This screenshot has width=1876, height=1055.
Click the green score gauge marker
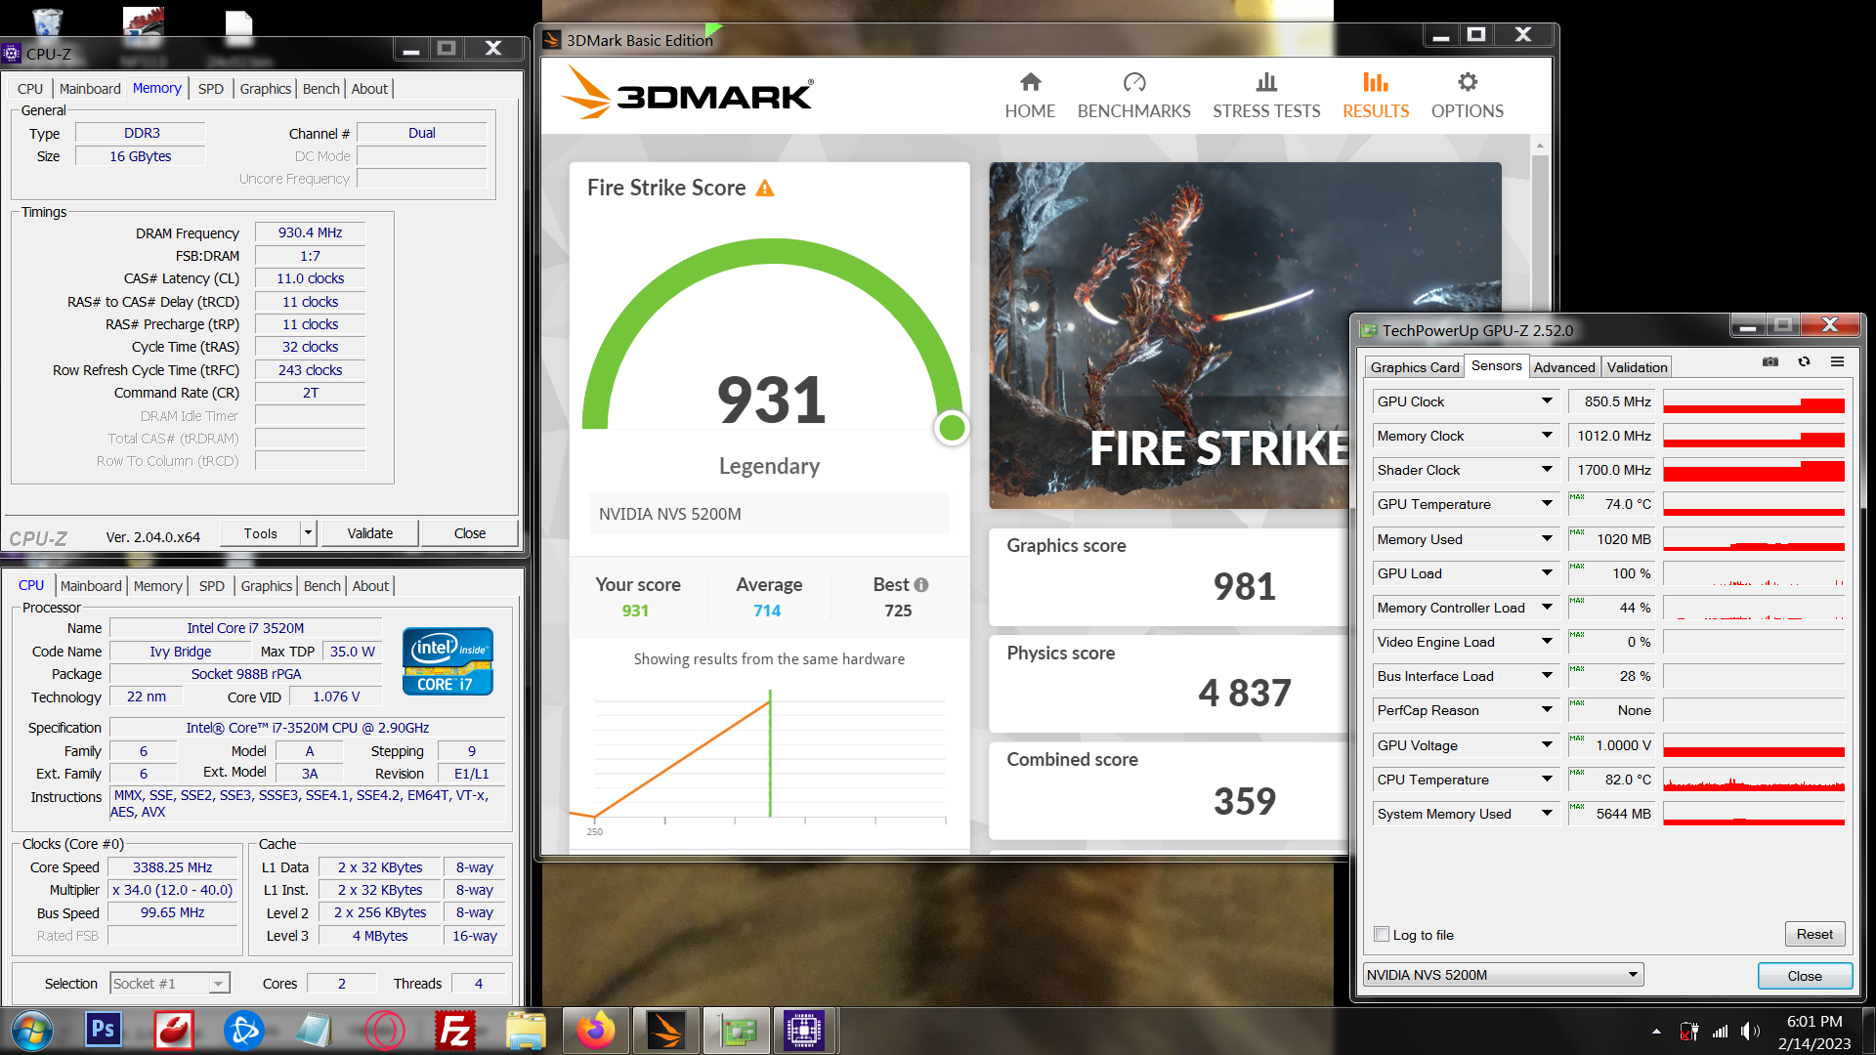click(952, 428)
